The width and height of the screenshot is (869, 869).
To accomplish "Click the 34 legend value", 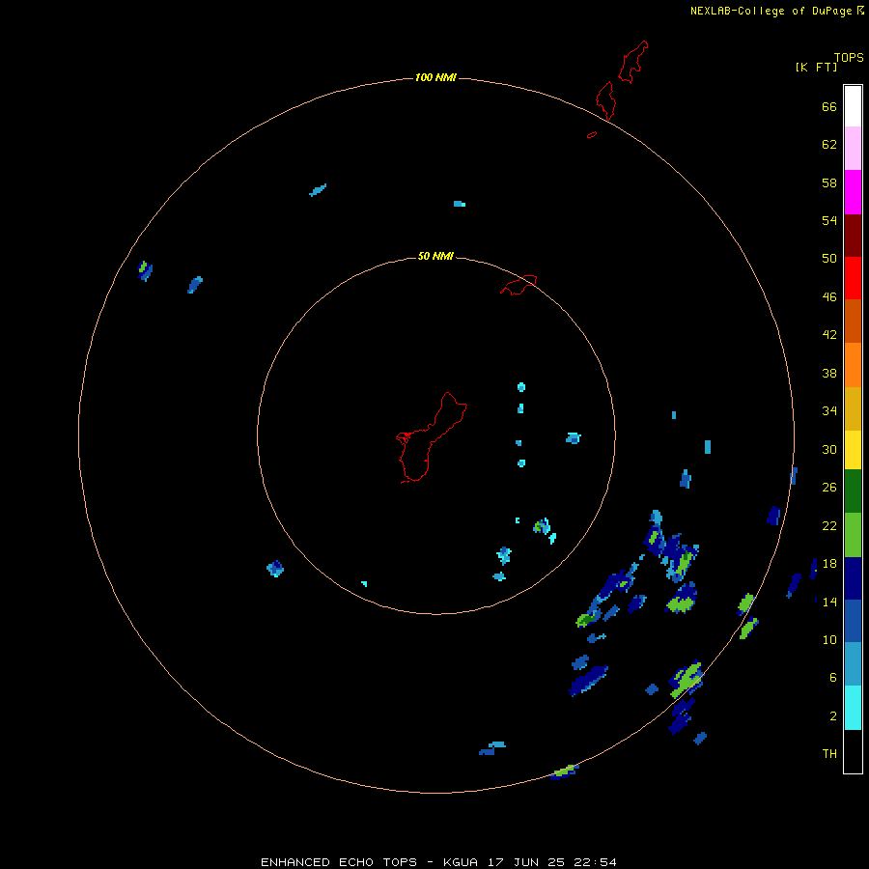I will (x=829, y=410).
